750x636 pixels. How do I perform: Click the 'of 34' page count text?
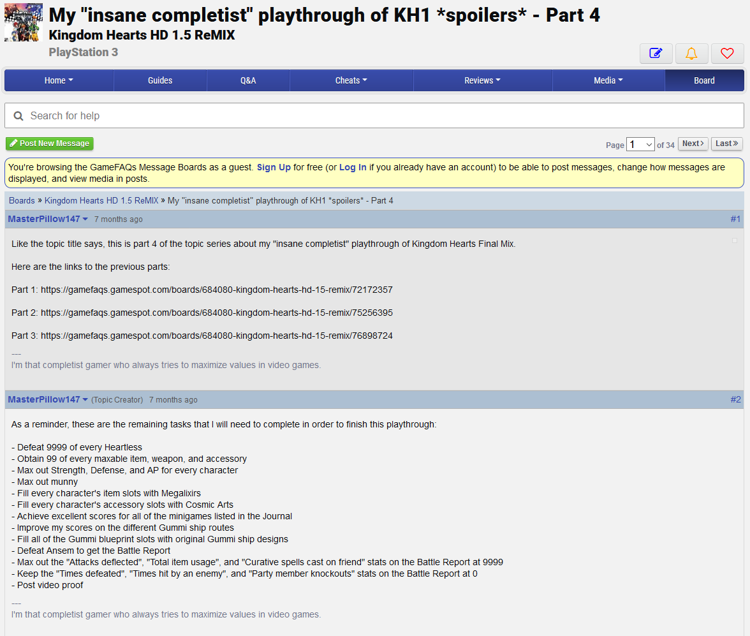click(665, 145)
